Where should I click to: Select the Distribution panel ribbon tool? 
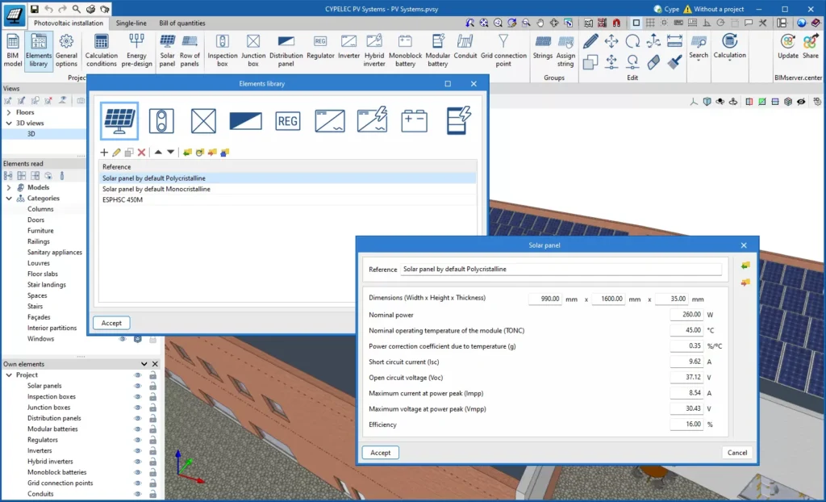click(x=286, y=50)
